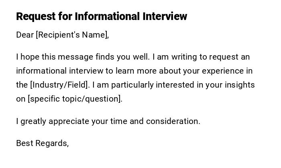Click the word "Interview" in the heading
Screen dimensions: 281x168
tap(165, 16)
